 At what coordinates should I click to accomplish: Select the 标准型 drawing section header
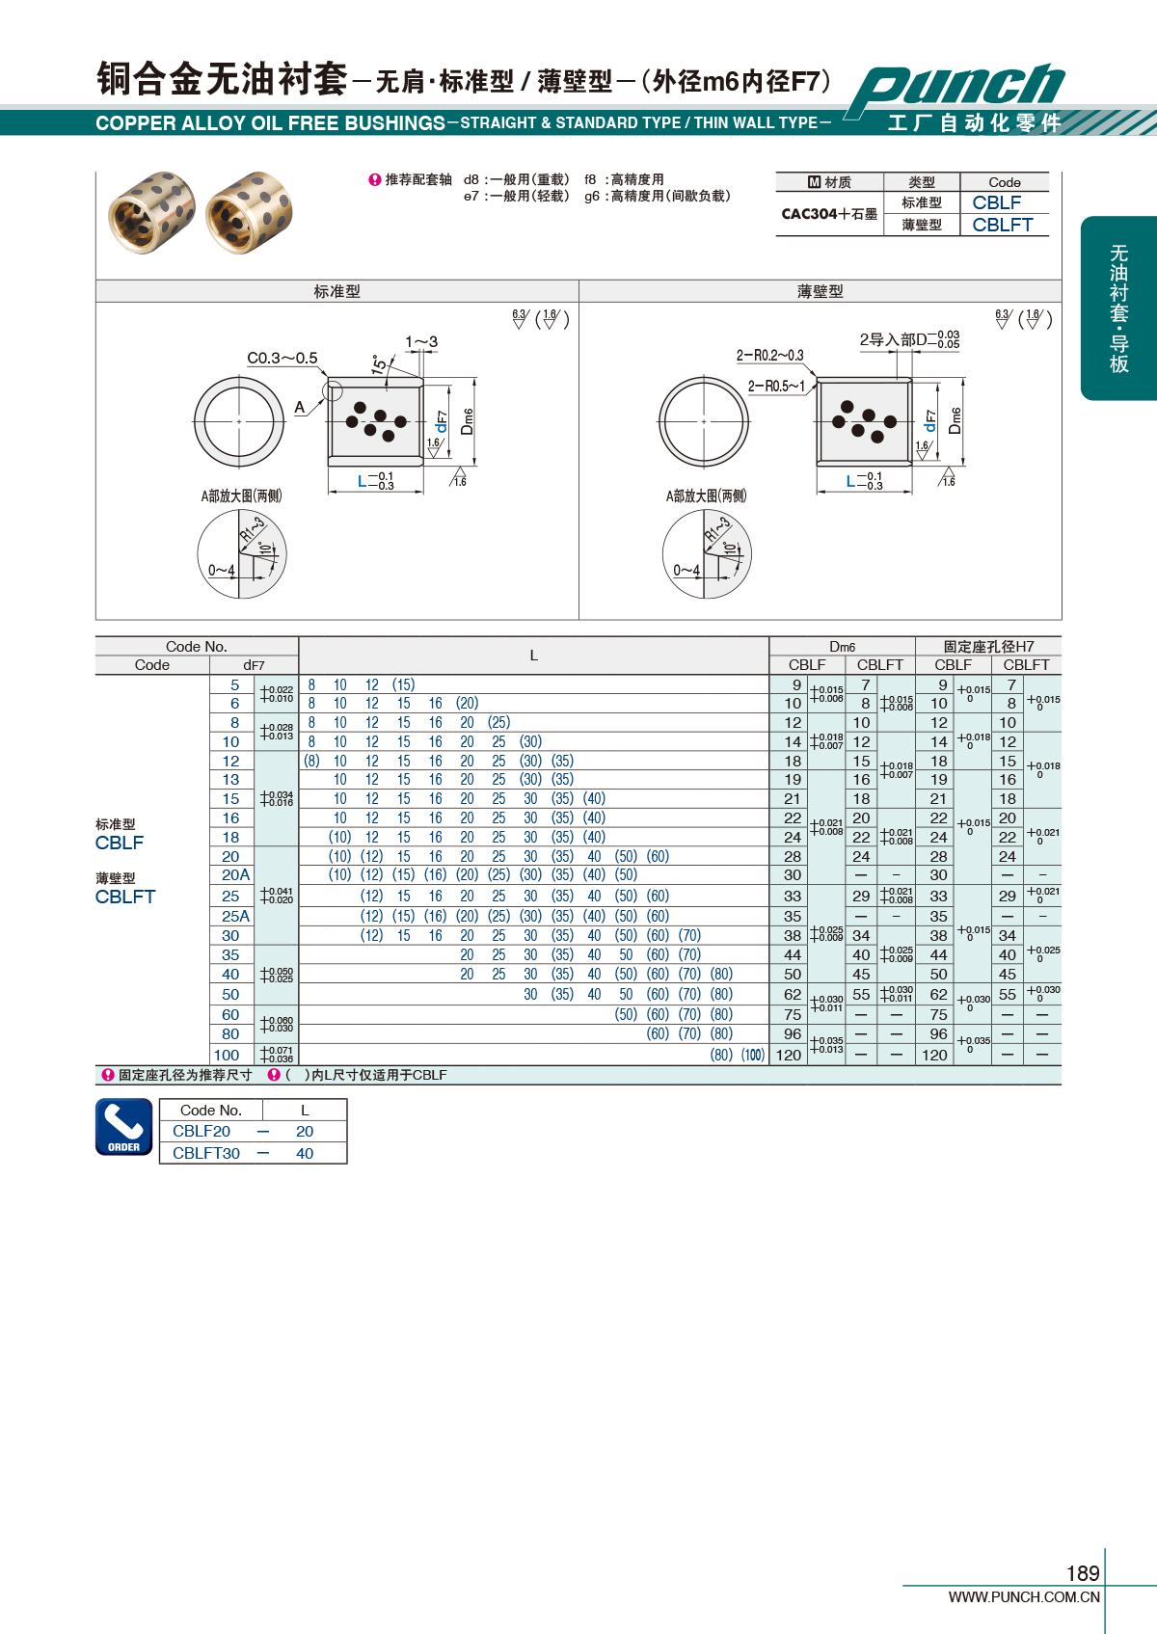[x=337, y=291]
